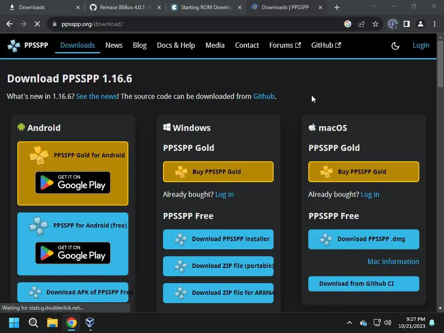Open the Google account icon in address bar
The image size is (444, 333).
click(348, 24)
